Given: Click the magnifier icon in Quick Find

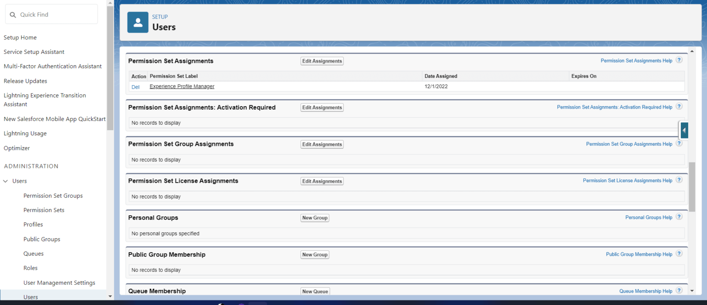Looking at the screenshot, I should [x=12, y=14].
